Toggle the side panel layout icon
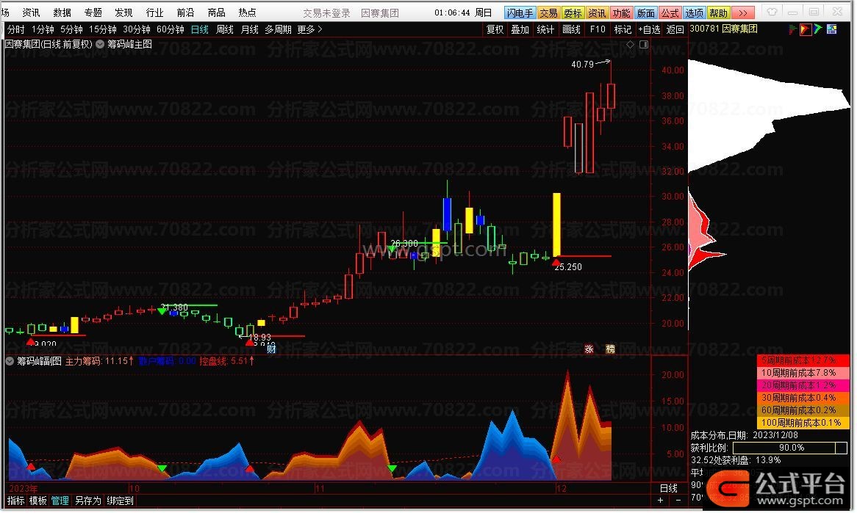This screenshot has width=857, height=513. point(644,45)
